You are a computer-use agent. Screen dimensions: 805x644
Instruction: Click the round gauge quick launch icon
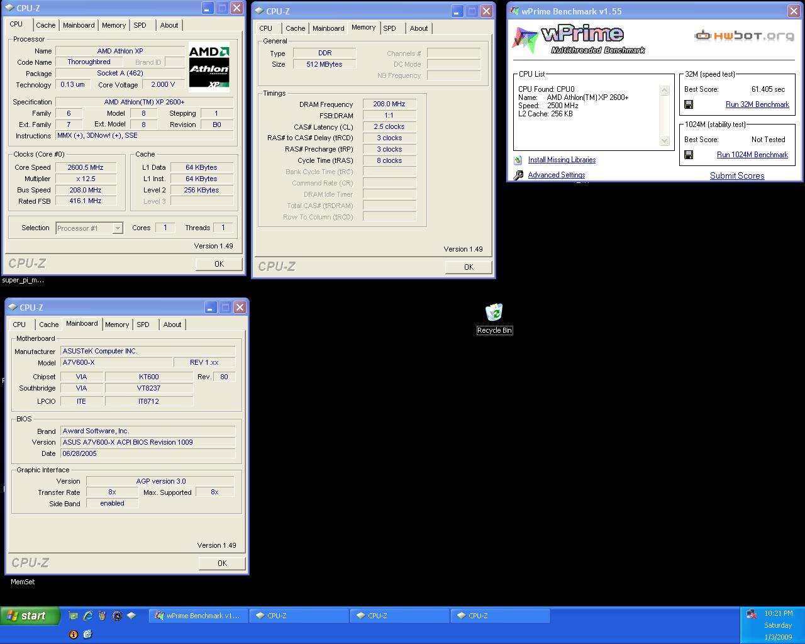[x=117, y=616]
